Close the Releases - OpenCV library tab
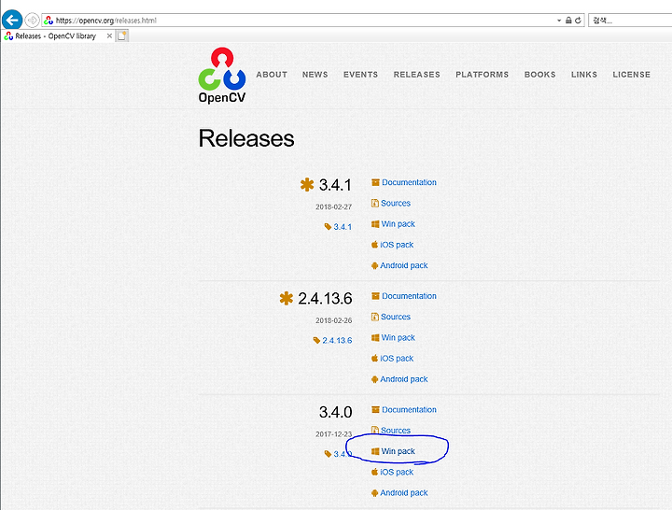This screenshot has width=672, height=510. (x=109, y=36)
